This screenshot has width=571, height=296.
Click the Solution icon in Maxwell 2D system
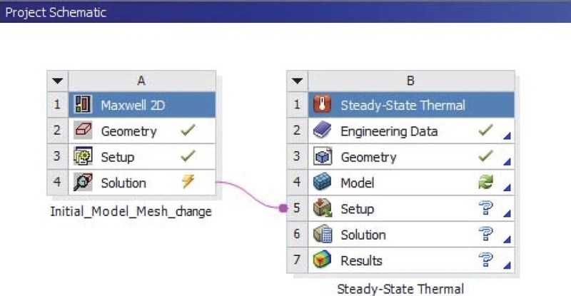(82, 183)
